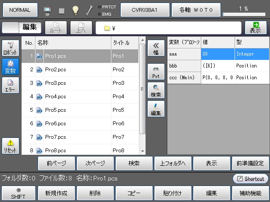Toggle the NORMAL mode button
This screenshot has width=270, height=202.
20,9
